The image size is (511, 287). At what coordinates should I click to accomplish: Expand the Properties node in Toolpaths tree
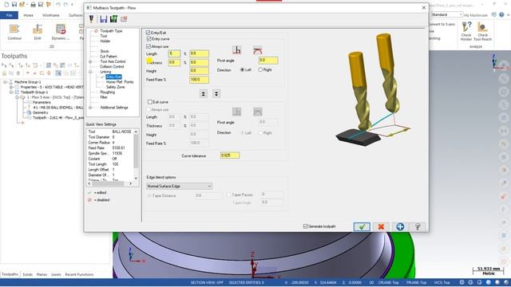pos(11,87)
